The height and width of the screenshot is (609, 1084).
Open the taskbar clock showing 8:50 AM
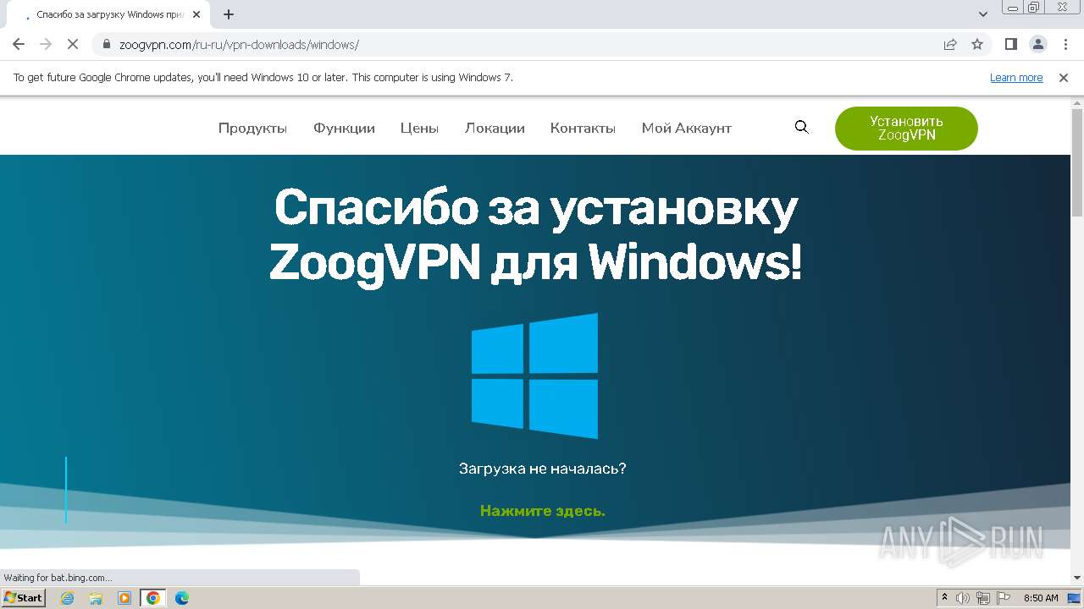pyautogui.click(x=1041, y=598)
